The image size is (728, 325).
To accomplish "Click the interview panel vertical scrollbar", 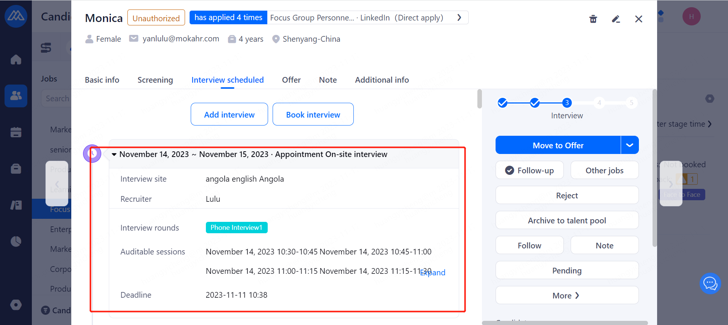I will [x=480, y=99].
